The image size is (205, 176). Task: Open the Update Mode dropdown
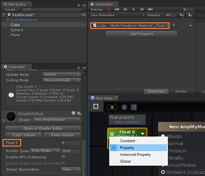click(x=62, y=75)
